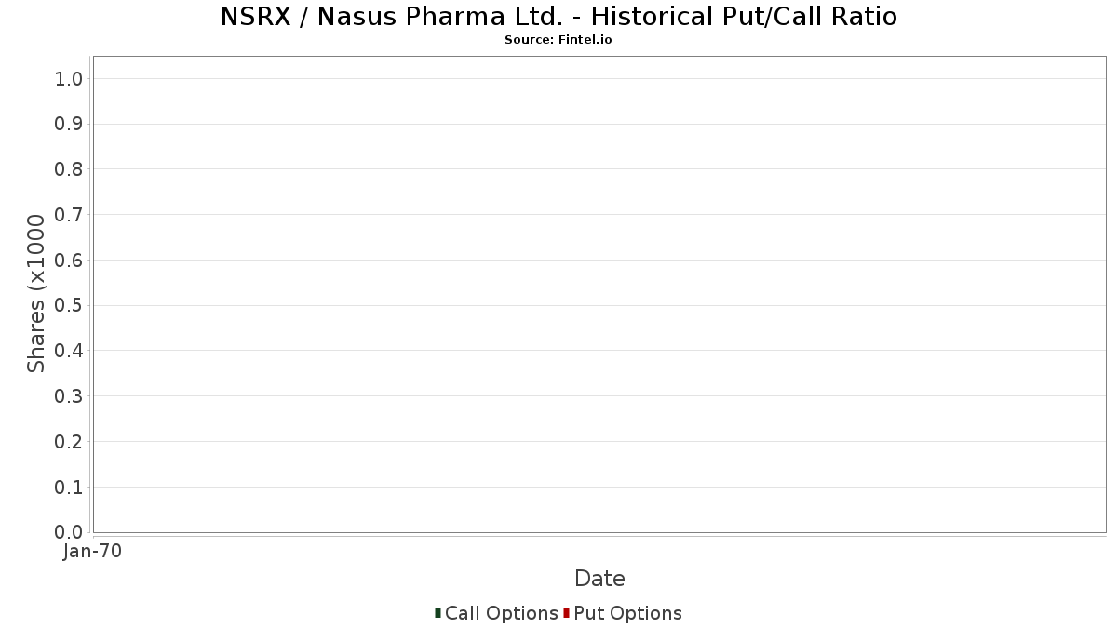Viewport: 1117px width, 628px height.
Task: Toggle the Put Options legend label
Action: 627,613
